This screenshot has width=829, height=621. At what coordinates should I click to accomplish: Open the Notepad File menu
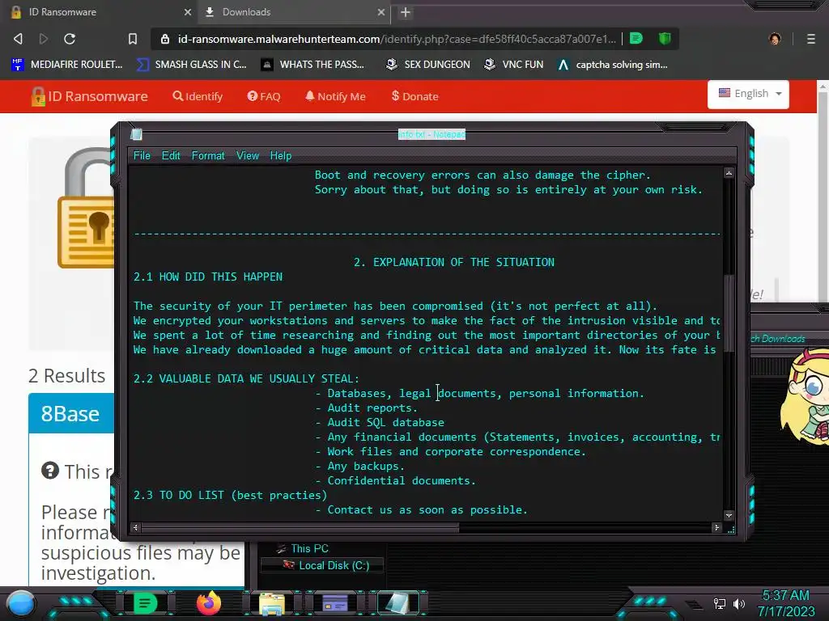[142, 156]
